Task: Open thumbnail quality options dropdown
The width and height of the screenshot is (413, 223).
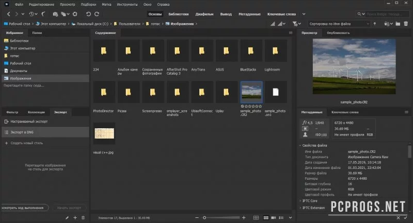Action: pyautogui.click(x=281, y=24)
